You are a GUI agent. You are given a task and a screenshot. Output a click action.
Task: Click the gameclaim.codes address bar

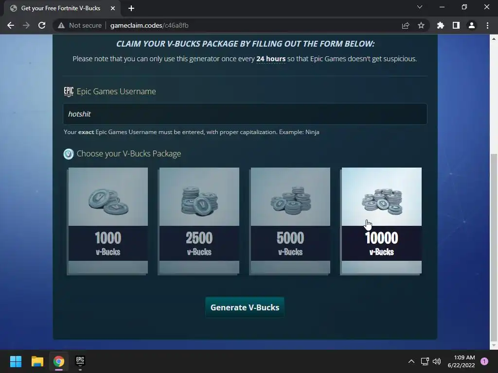coord(241,25)
